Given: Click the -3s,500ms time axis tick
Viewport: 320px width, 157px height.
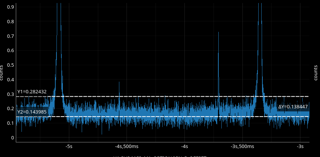Looking at the screenshot, I should [242, 146].
